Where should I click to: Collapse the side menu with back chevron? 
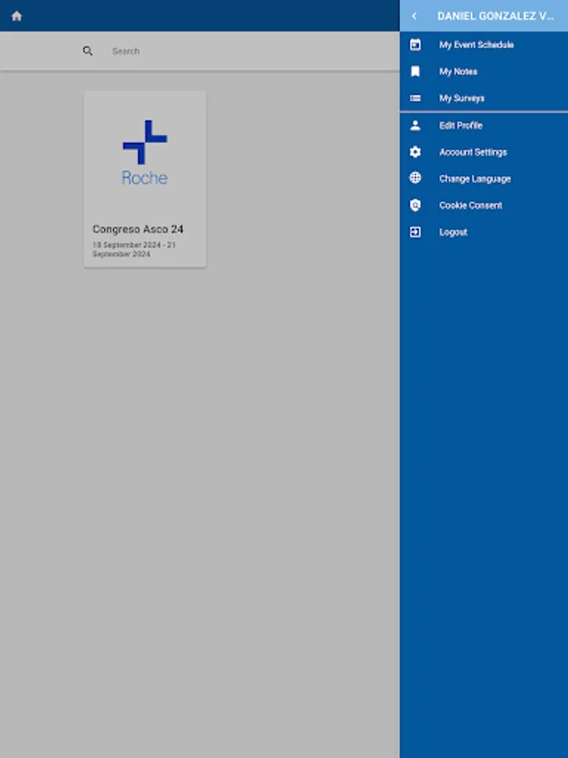pyautogui.click(x=414, y=16)
